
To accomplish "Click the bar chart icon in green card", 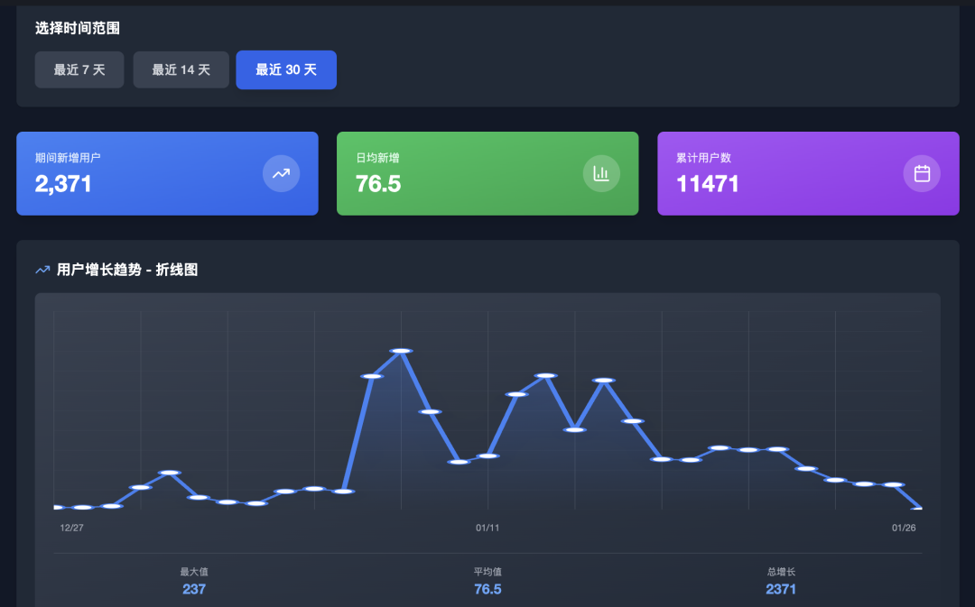I will (601, 173).
